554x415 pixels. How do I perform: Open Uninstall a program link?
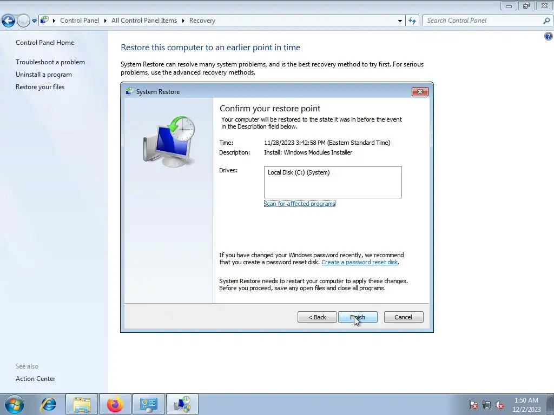pyautogui.click(x=44, y=75)
